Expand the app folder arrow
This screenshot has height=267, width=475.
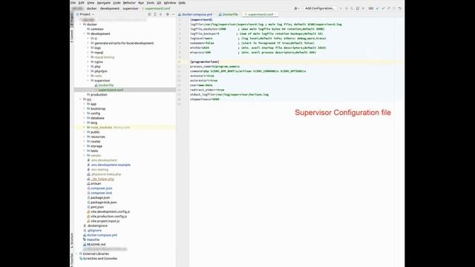point(84,104)
